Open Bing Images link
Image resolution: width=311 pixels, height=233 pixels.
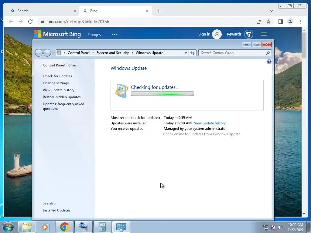coord(95,35)
